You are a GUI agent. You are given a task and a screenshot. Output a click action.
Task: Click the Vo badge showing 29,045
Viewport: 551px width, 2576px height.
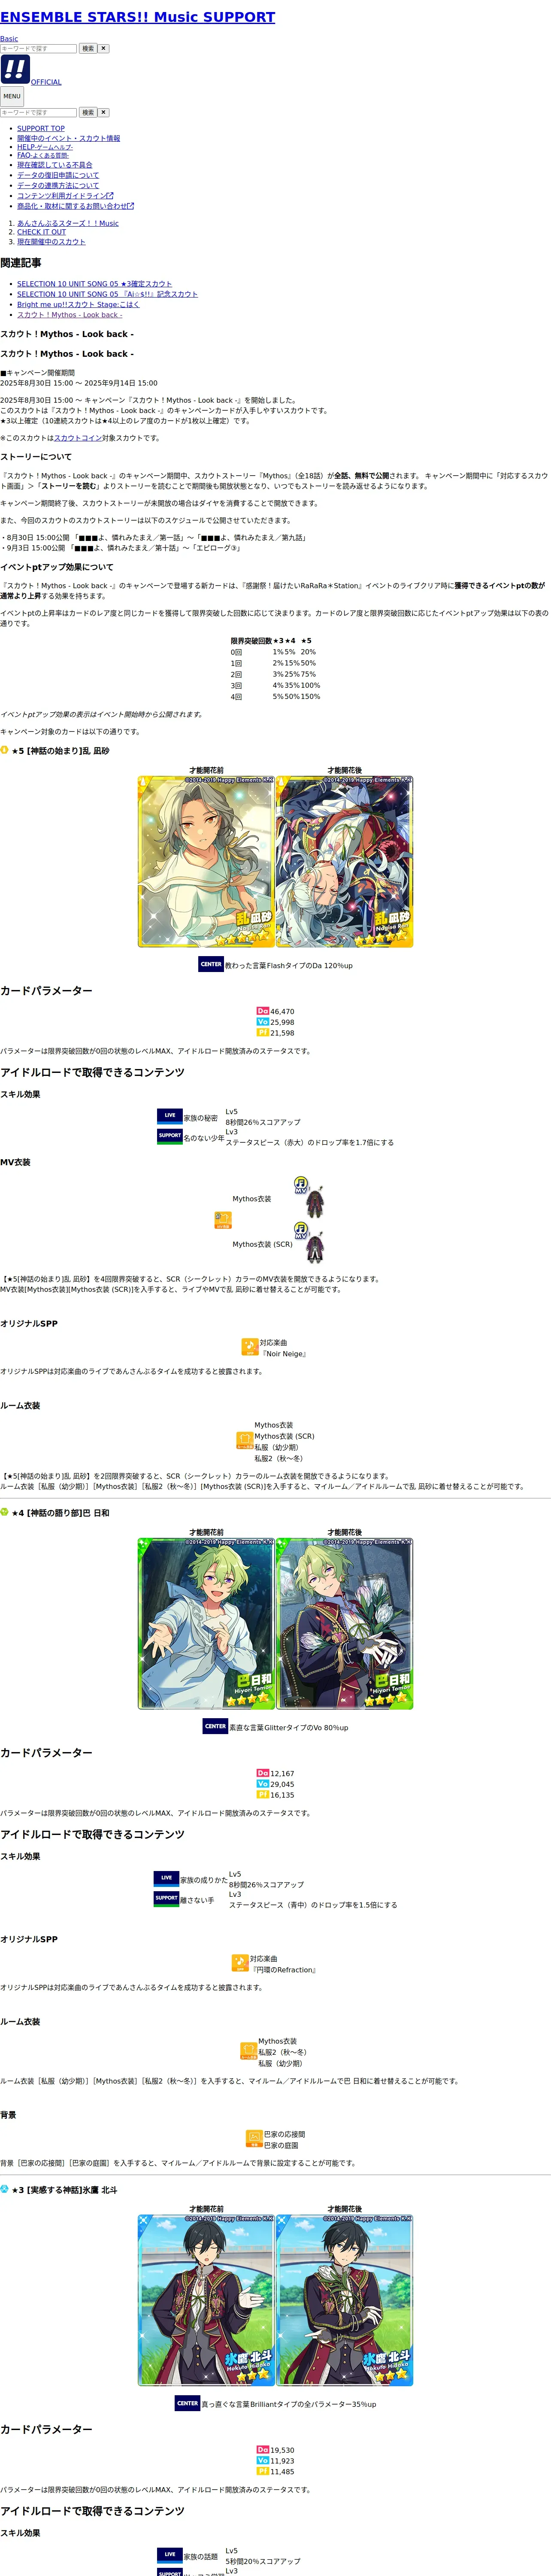(x=263, y=1784)
